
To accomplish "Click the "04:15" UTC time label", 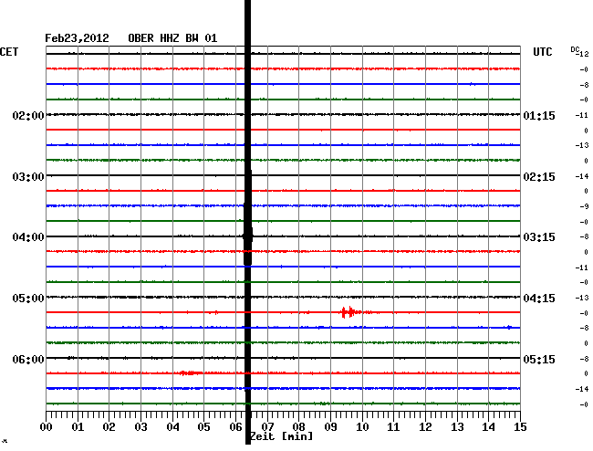I will pos(539,299).
